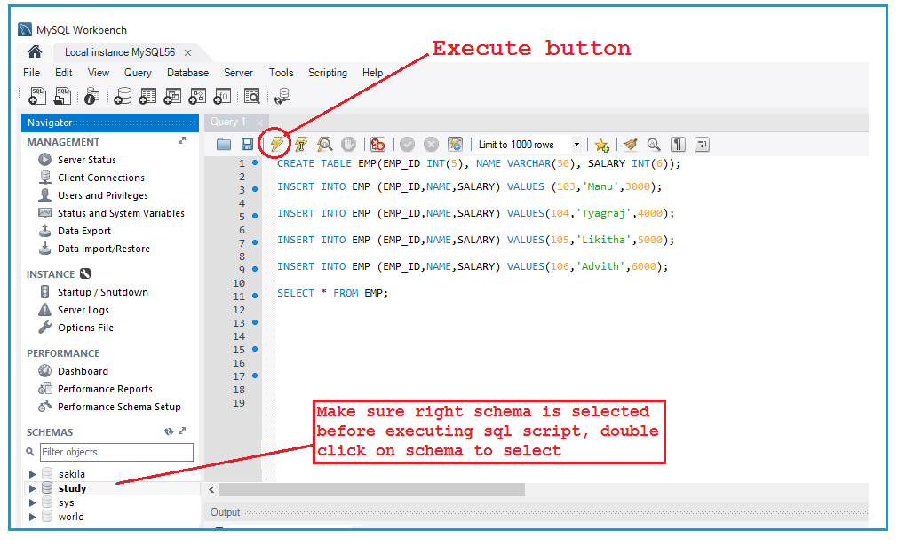Open the Query menu

(x=138, y=73)
